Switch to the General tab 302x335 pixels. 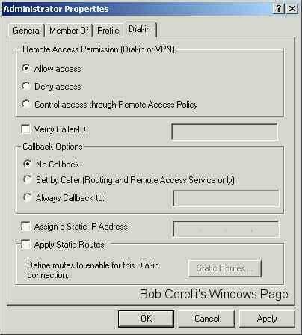pyautogui.click(x=27, y=31)
